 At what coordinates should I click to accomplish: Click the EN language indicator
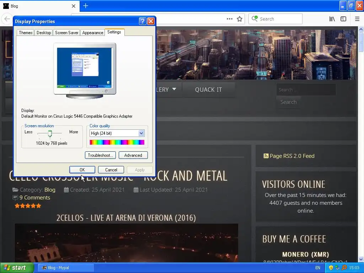(x=317, y=268)
